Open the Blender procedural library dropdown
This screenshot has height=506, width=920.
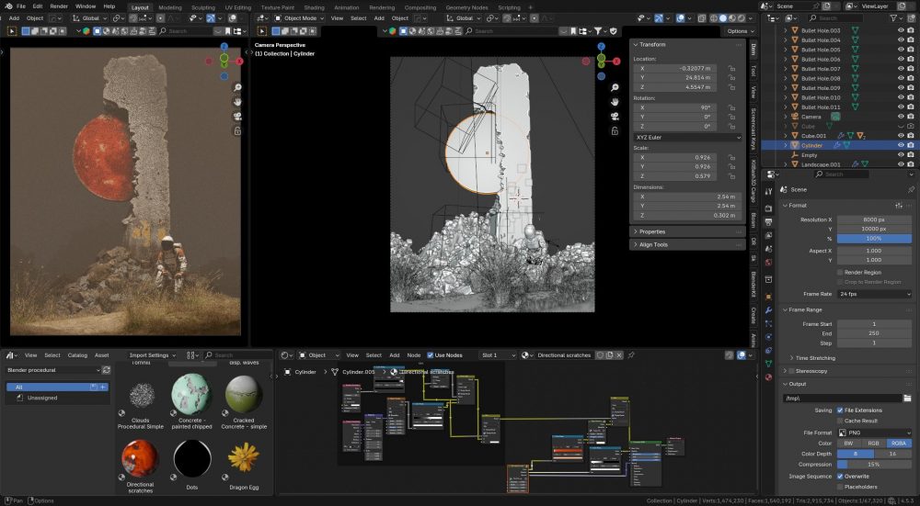[x=52, y=370]
